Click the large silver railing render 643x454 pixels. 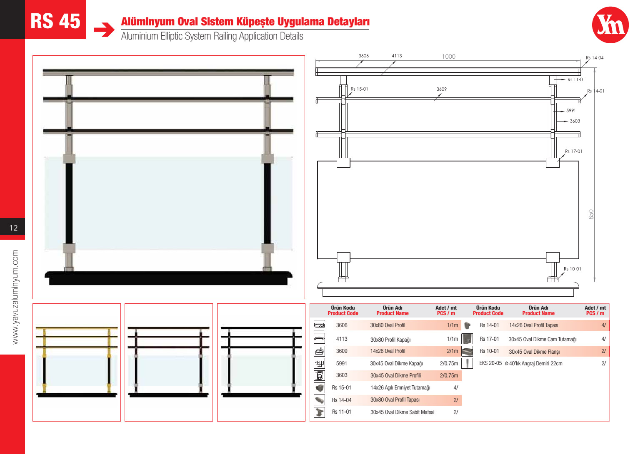tap(169, 177)
